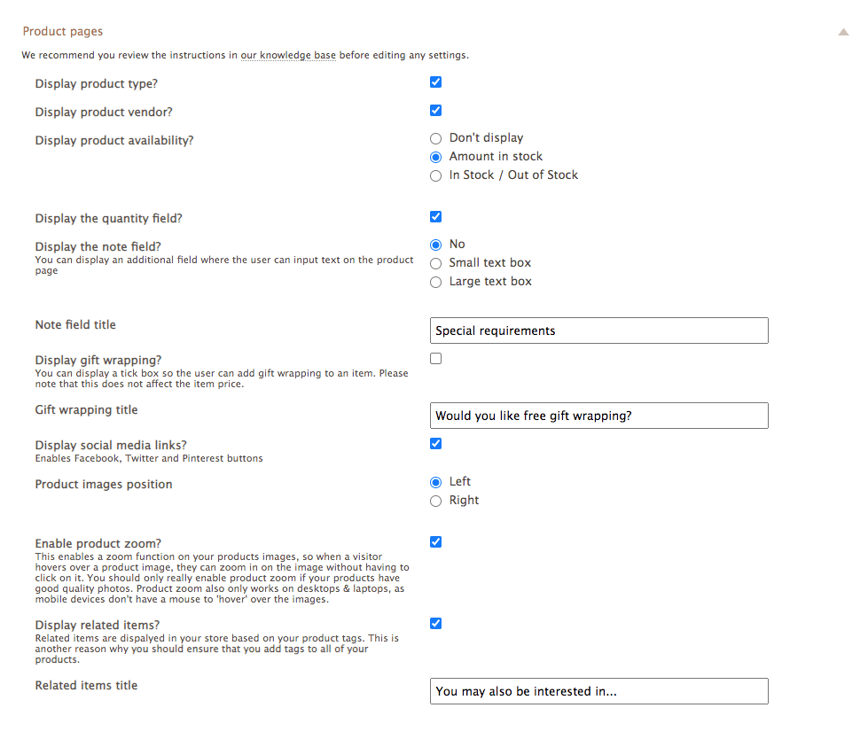Uncheck Display product vendor checkbox
This screenshot has height=739, width=868.
(x=435, y=111)
